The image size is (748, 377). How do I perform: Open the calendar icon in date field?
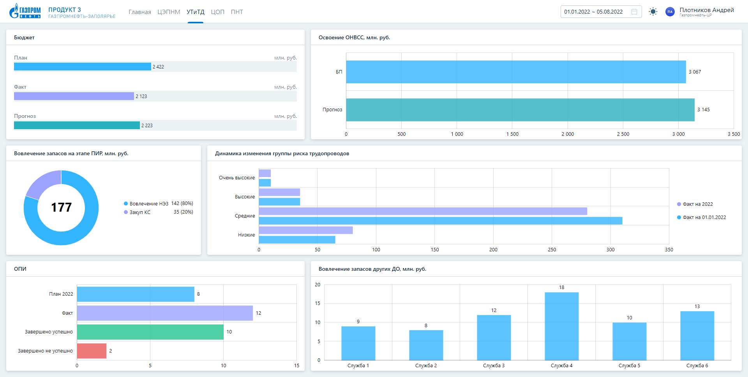(x=634, y=12)
